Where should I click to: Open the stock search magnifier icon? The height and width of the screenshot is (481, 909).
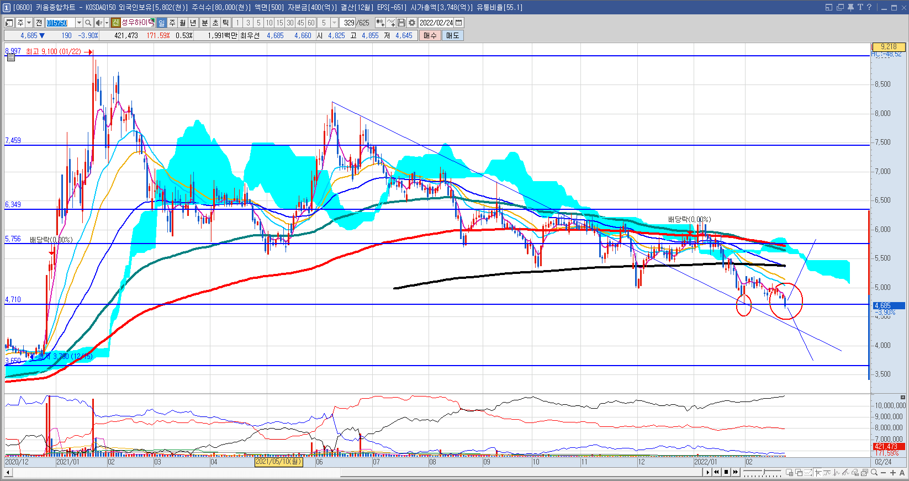pyautogui.click(x=88, y=23)
